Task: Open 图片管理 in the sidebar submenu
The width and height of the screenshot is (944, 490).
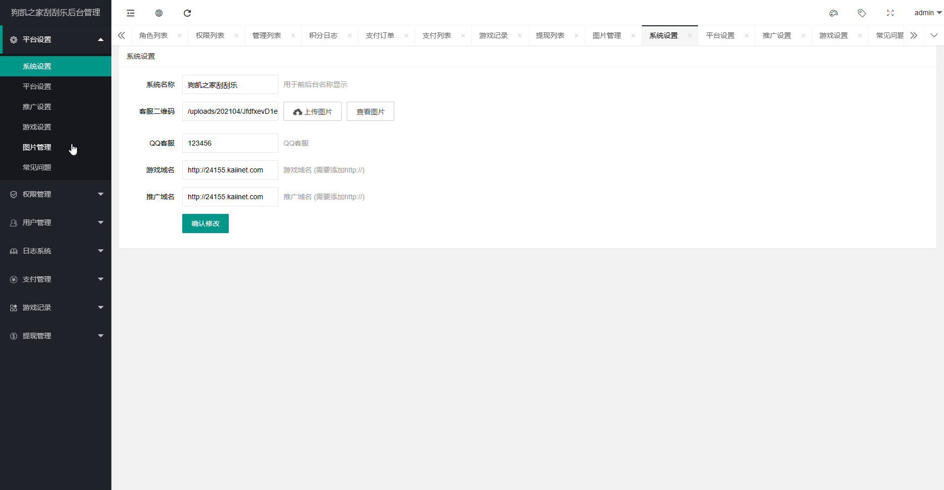Action: point(56,147)
